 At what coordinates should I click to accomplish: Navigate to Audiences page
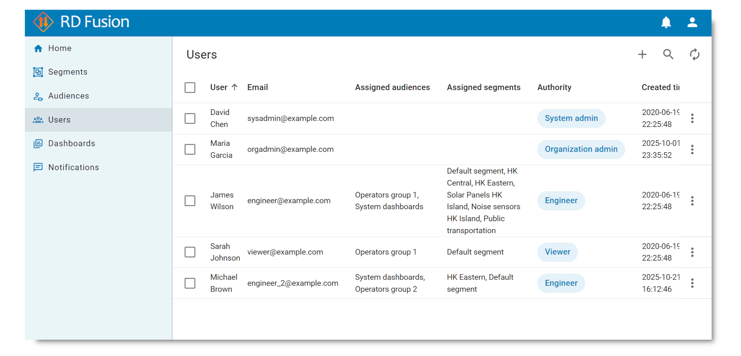tap(68, 96)
